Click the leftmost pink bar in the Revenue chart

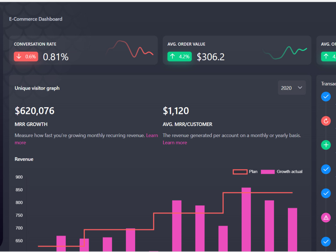click(61, 243)
